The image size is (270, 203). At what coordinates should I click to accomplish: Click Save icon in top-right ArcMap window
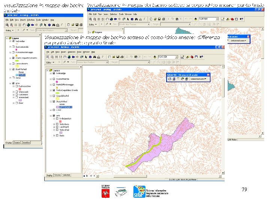tap(159, 19)
